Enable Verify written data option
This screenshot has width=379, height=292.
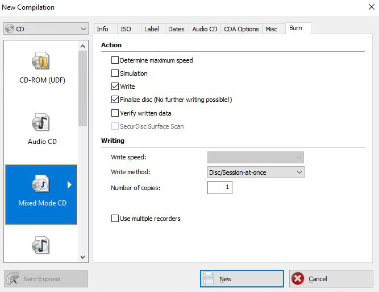tap(115, 113)
